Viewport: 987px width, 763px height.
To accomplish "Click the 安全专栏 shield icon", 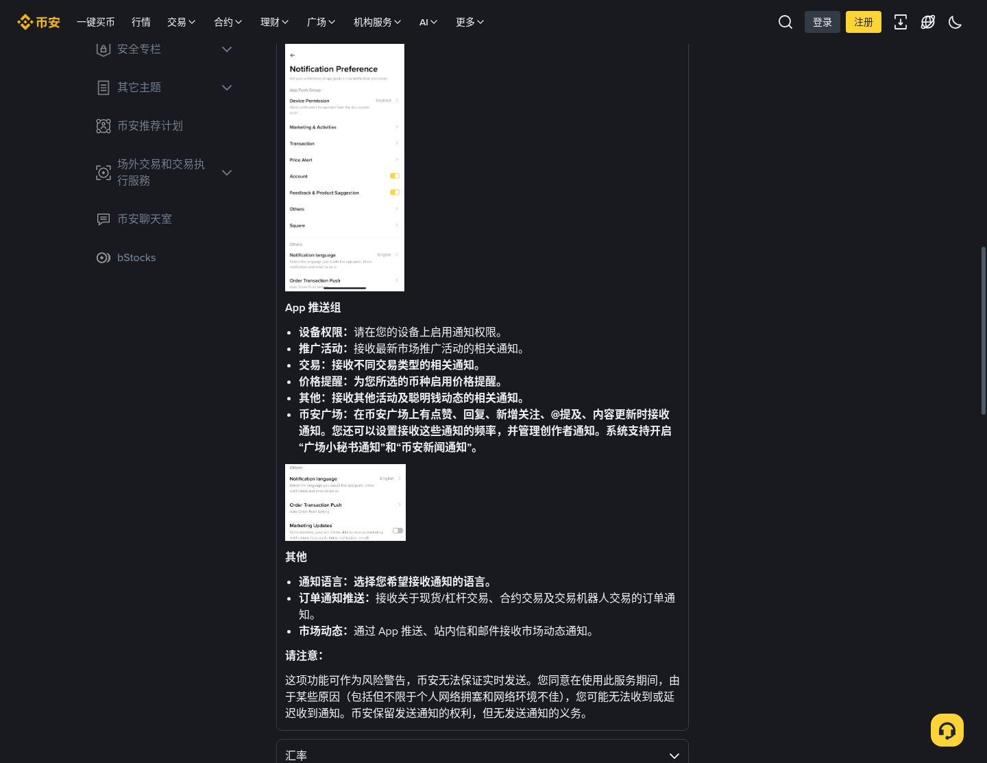I will 103,49.
